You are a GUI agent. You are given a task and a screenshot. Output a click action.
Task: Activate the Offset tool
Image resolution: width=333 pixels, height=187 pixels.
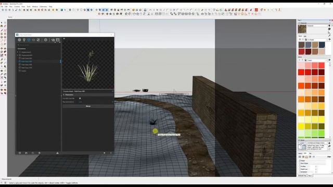tap(5, 56)
